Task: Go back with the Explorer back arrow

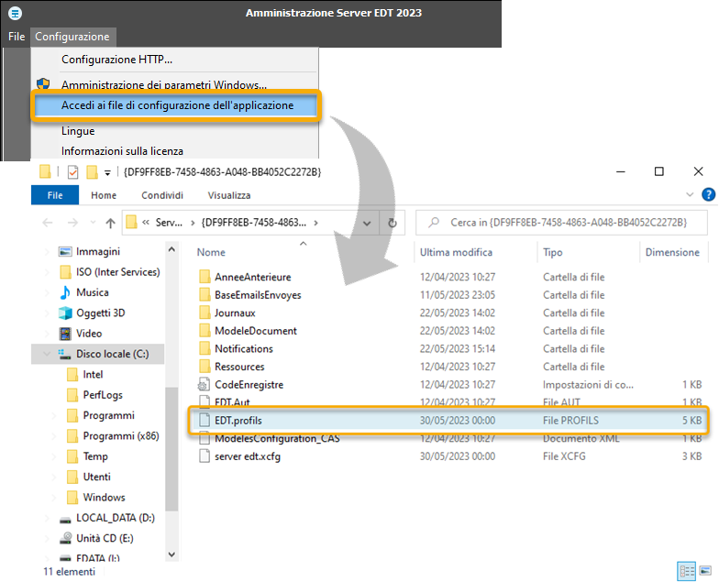Action: (x=48, y=223)
